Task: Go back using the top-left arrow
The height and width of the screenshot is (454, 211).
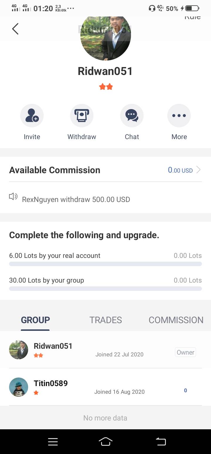Action: 15,29
